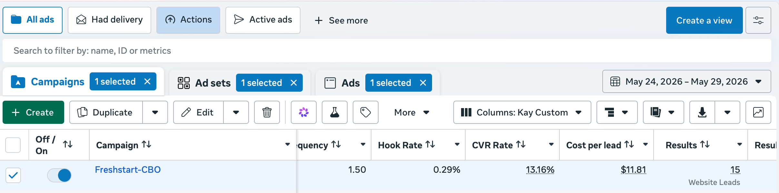
Task: Click the green Create button
Action: click(x=33, y=112)
